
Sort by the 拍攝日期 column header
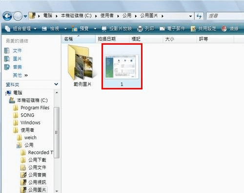[112, 39]
